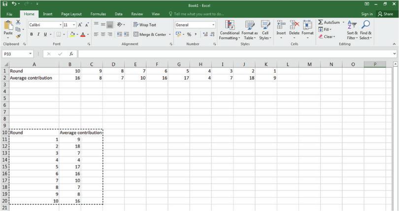
Task: Toggle Bottom Align for cells
Action: [110, 25]
